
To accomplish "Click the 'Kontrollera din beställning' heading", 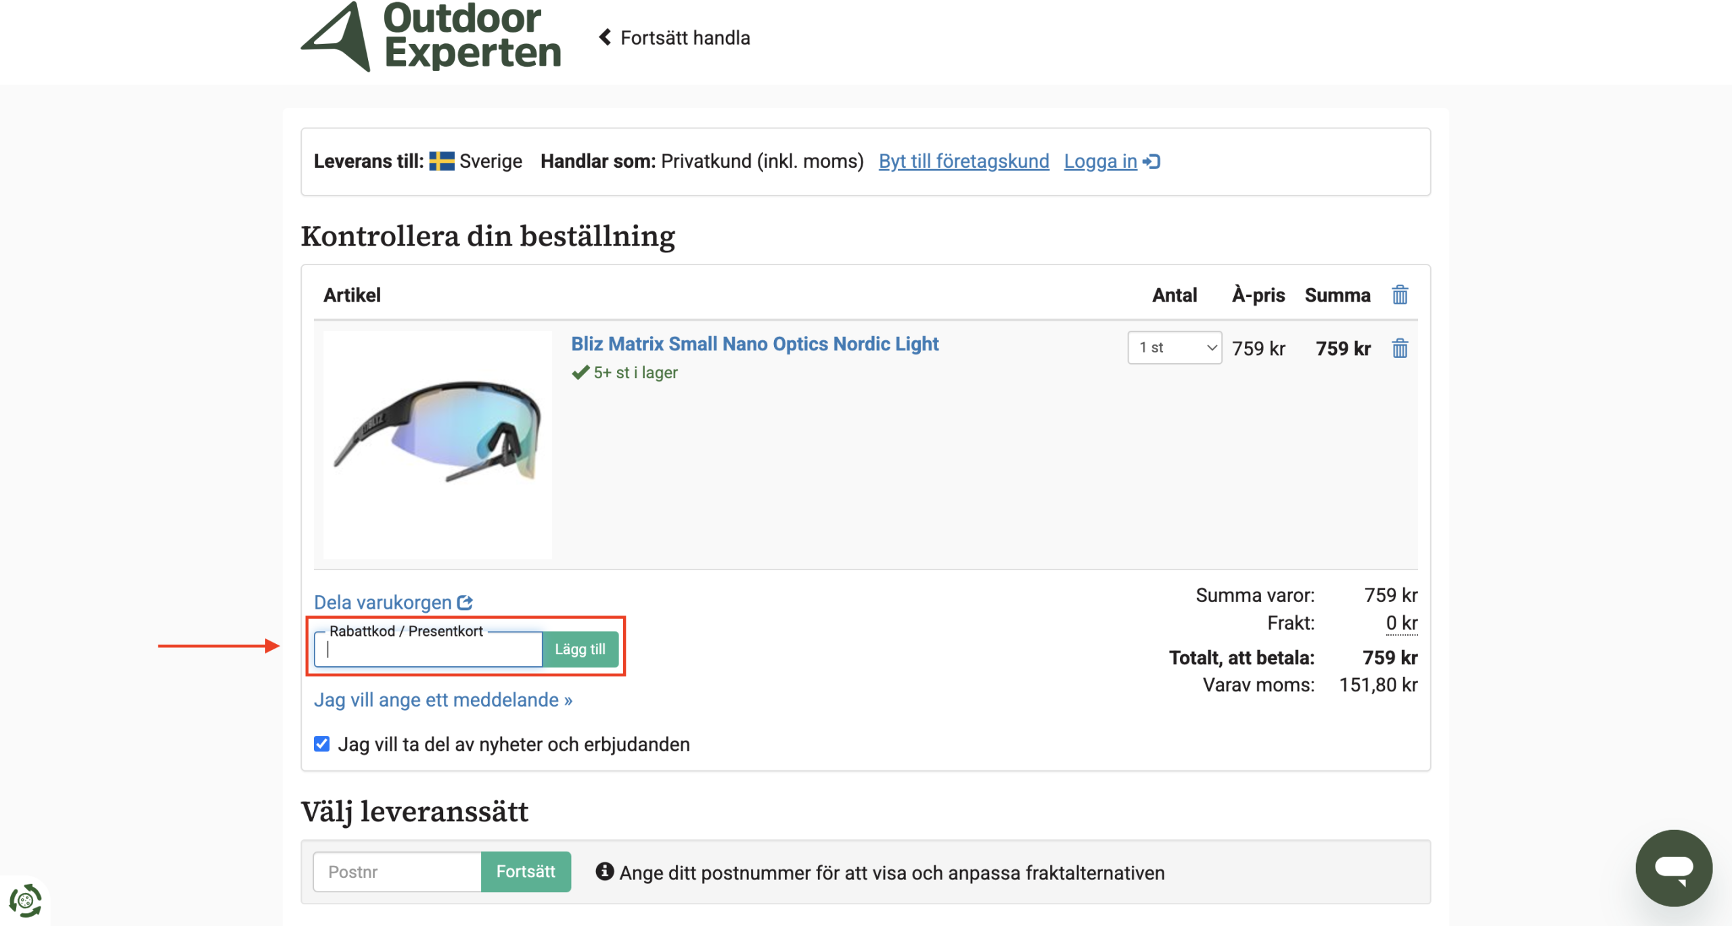I will click(x=488, y=237).
